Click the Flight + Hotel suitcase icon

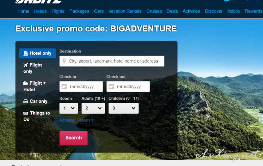26,83
